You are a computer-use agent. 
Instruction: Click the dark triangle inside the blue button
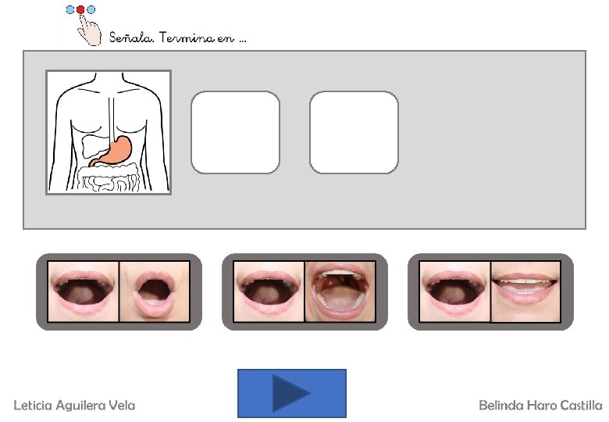tap(290, 393)
